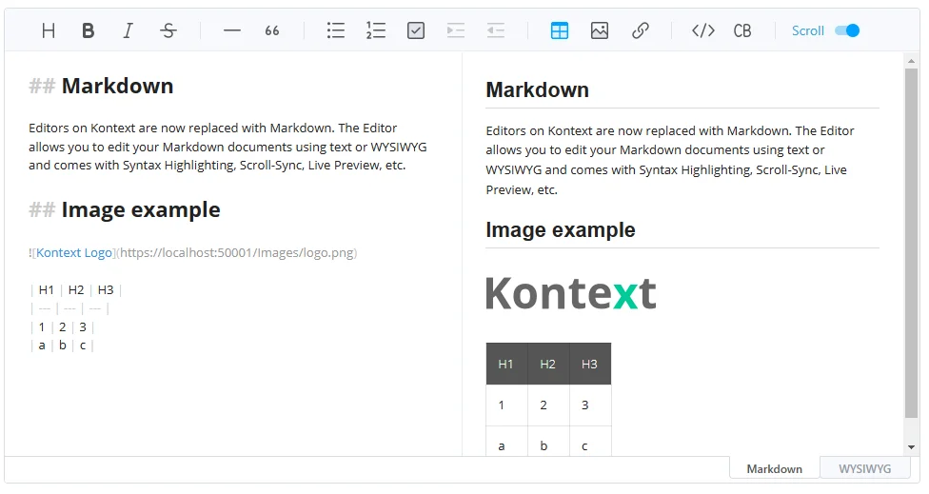This screenshot has width=929, height=494.
Task: Click the Kontext logo image in preview
Action: pyautogui.click(x=571, y=294)
